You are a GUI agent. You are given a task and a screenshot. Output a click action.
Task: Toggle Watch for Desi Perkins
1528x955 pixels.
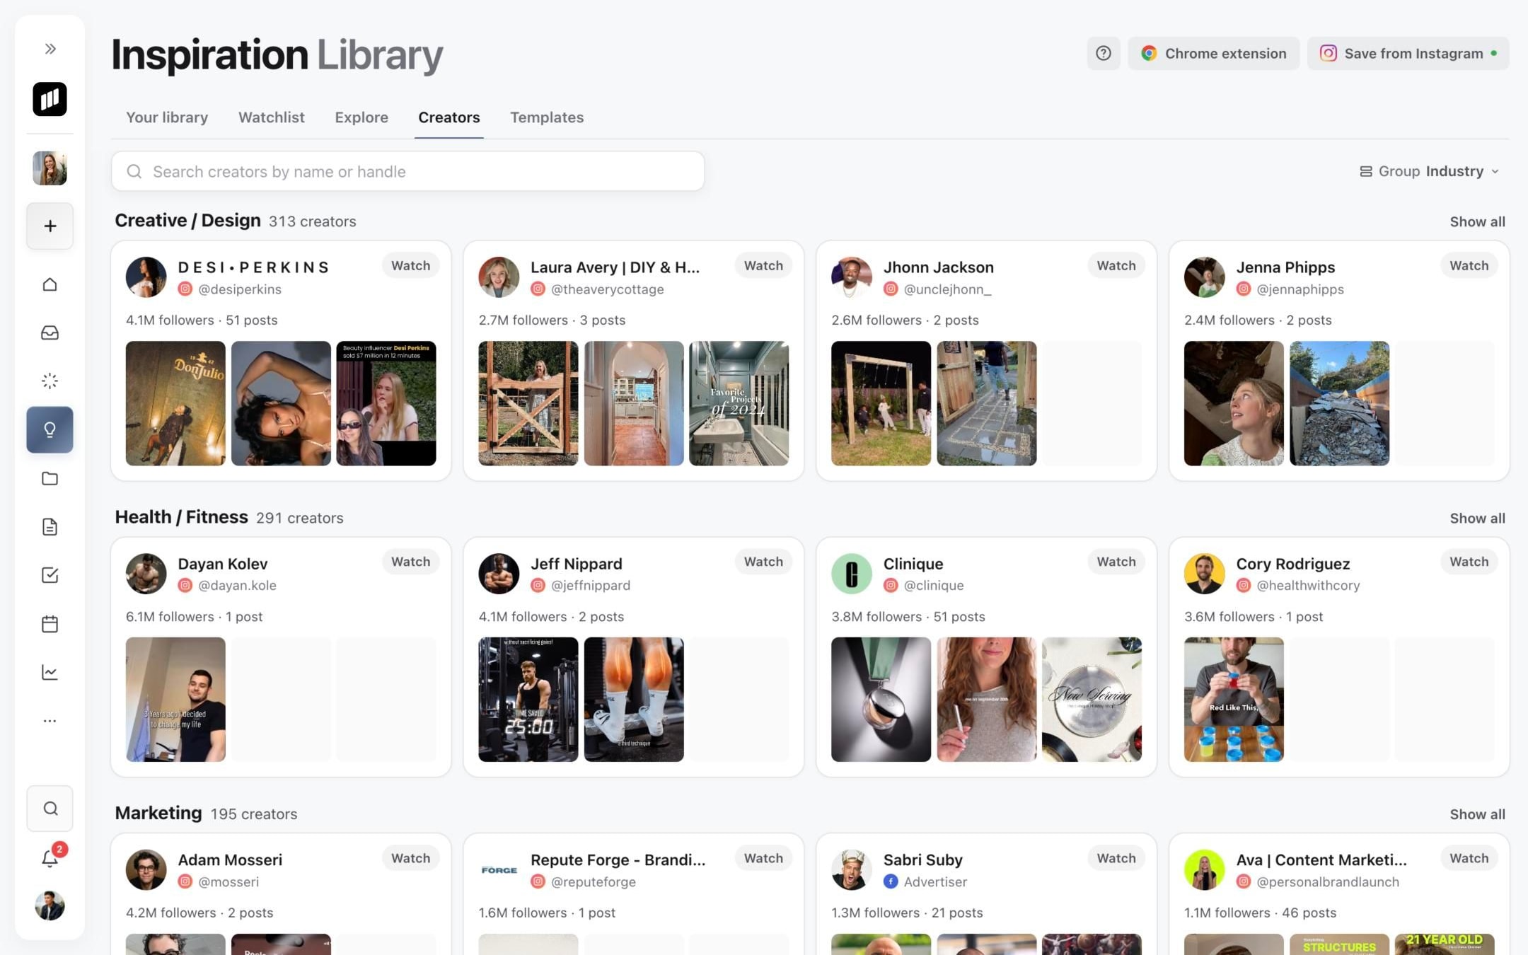click(411, 265)
